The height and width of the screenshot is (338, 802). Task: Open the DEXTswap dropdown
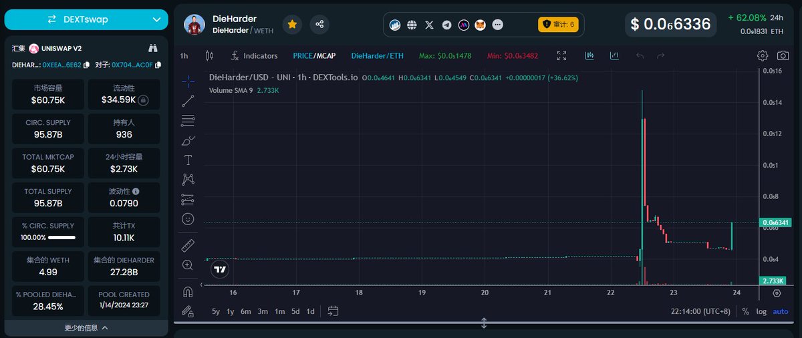(86, 19)
